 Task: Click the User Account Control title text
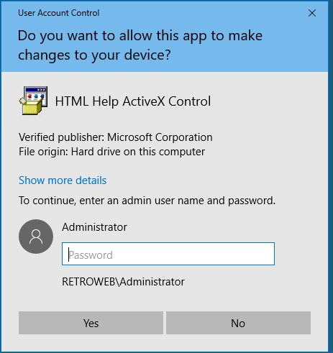point(59,13)
